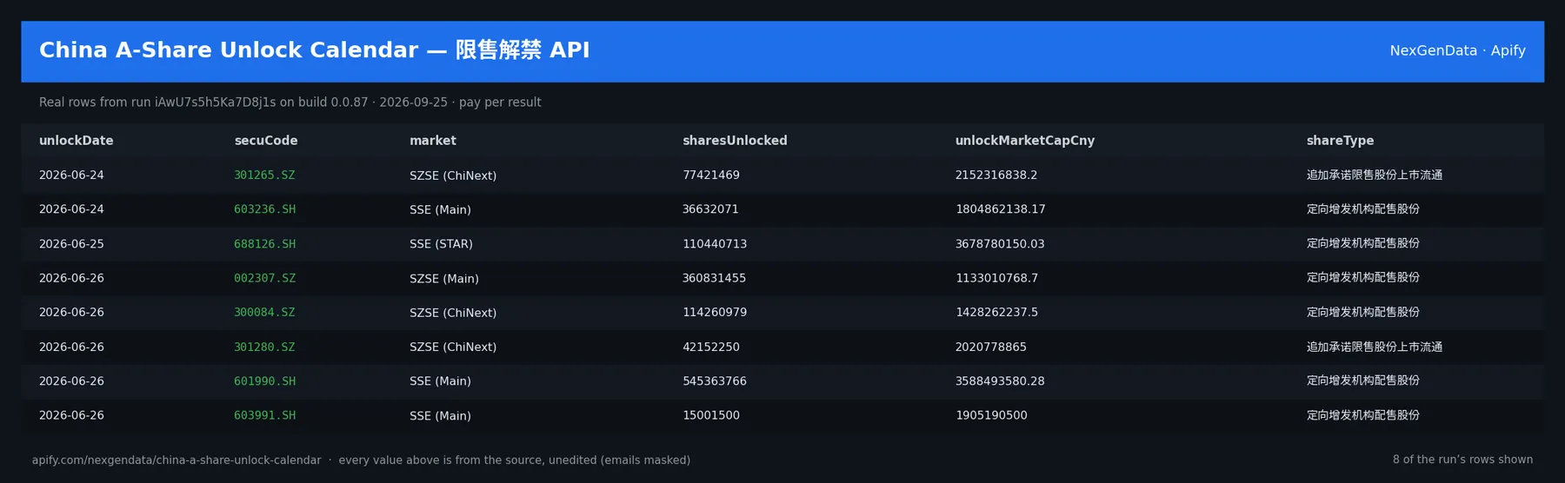Click the market column header
Image resolution: width=1565 pixels, height=483 pixels.
(433, 141)
